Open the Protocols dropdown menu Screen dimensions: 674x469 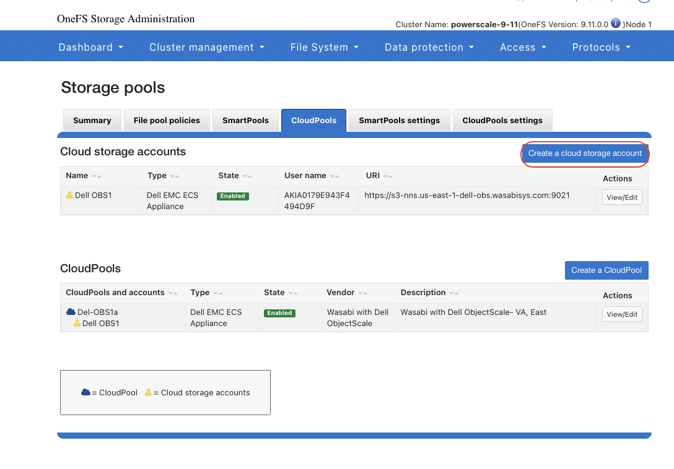tap(602, 47)
